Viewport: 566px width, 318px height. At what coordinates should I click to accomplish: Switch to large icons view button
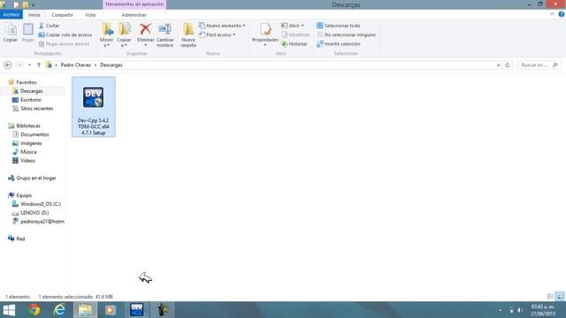click(560, 297)
